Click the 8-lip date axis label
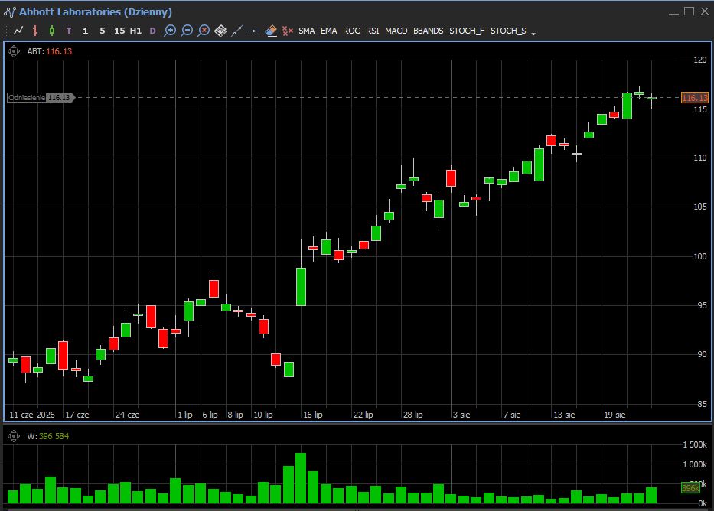Screen dimensions: 714x511 point(235,415)
